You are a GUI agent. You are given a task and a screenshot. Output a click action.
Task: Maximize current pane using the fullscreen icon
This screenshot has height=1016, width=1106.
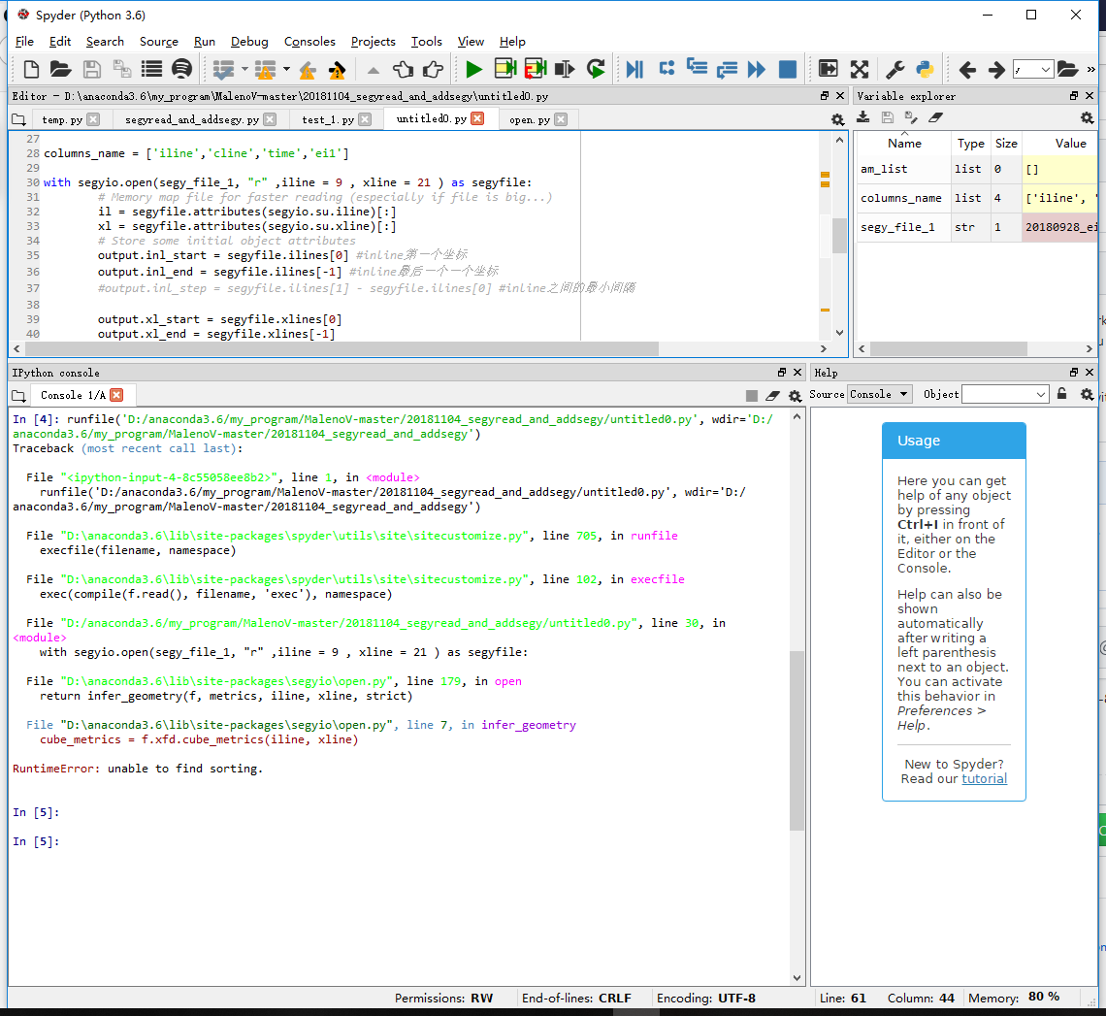(x=859, y=69)
